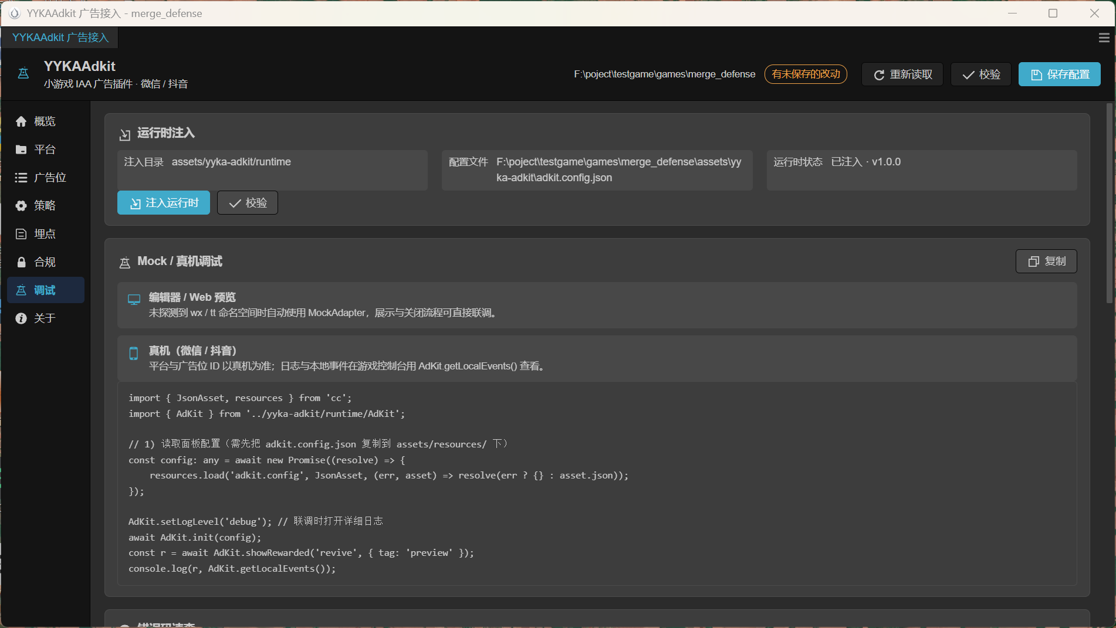This screenshot has height=628, width=1116.
Task: Open the 关于 about page
Action: point(45,318)
